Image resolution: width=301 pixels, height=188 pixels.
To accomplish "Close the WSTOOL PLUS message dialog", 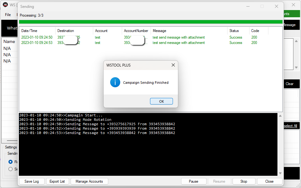I will pos(173,65).
